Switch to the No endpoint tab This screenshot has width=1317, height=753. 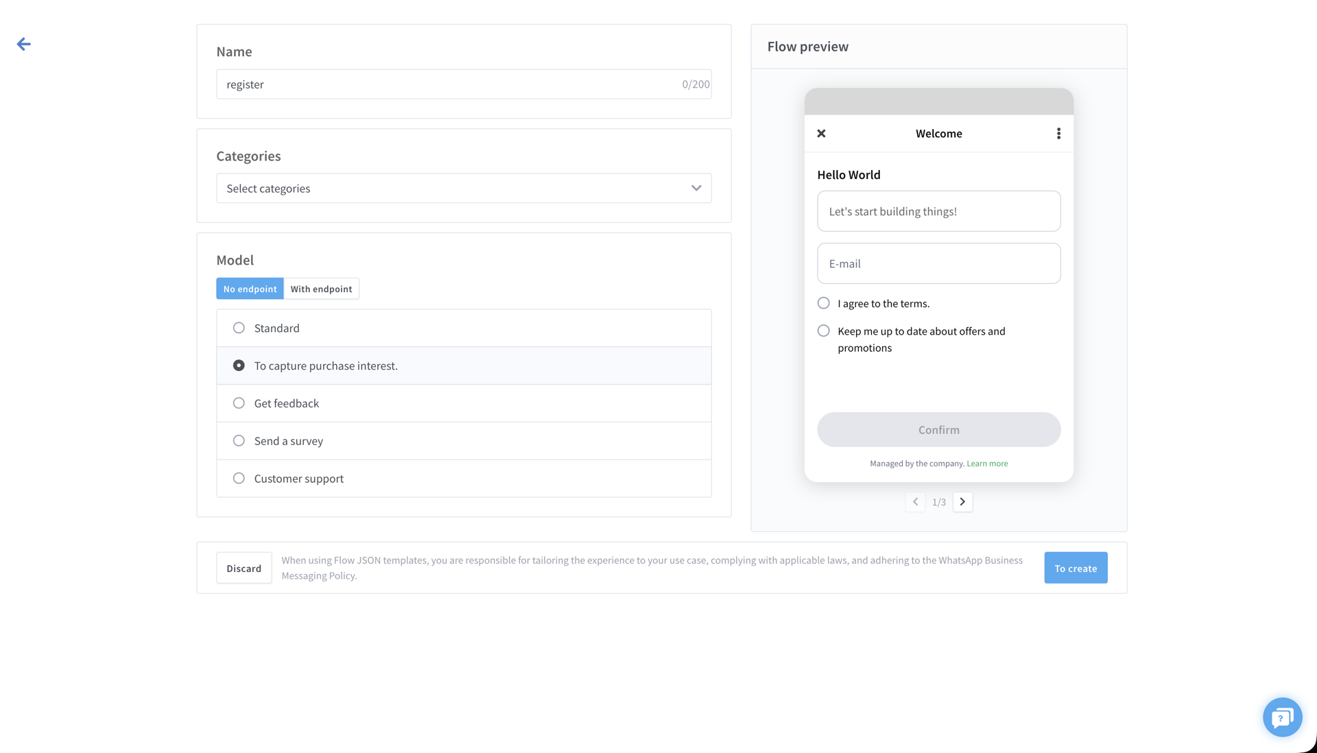click(250, 289)
